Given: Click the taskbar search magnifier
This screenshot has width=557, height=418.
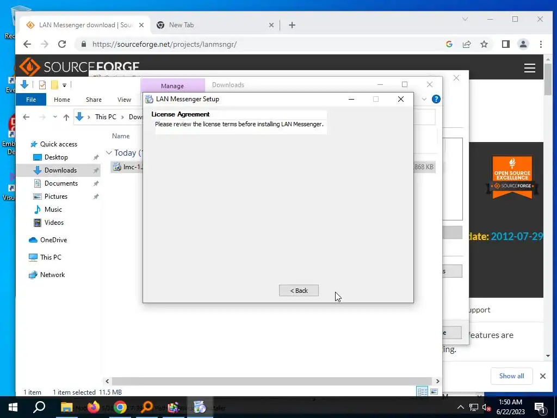Looking at the screenshot, I should (39, 407).
